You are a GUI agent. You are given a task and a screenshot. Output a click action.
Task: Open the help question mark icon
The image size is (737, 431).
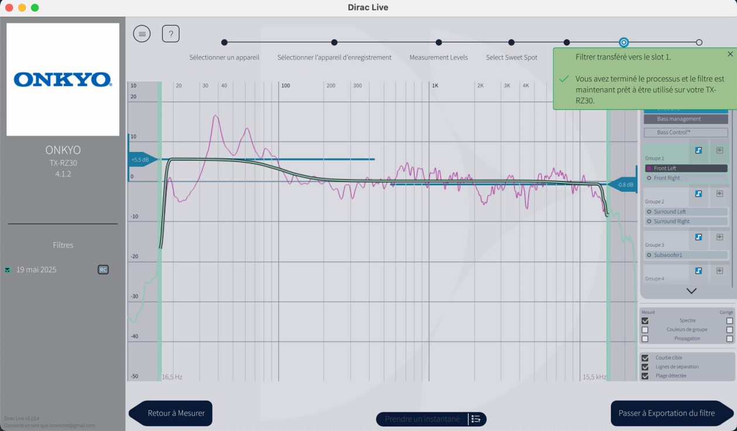(170, 34)
